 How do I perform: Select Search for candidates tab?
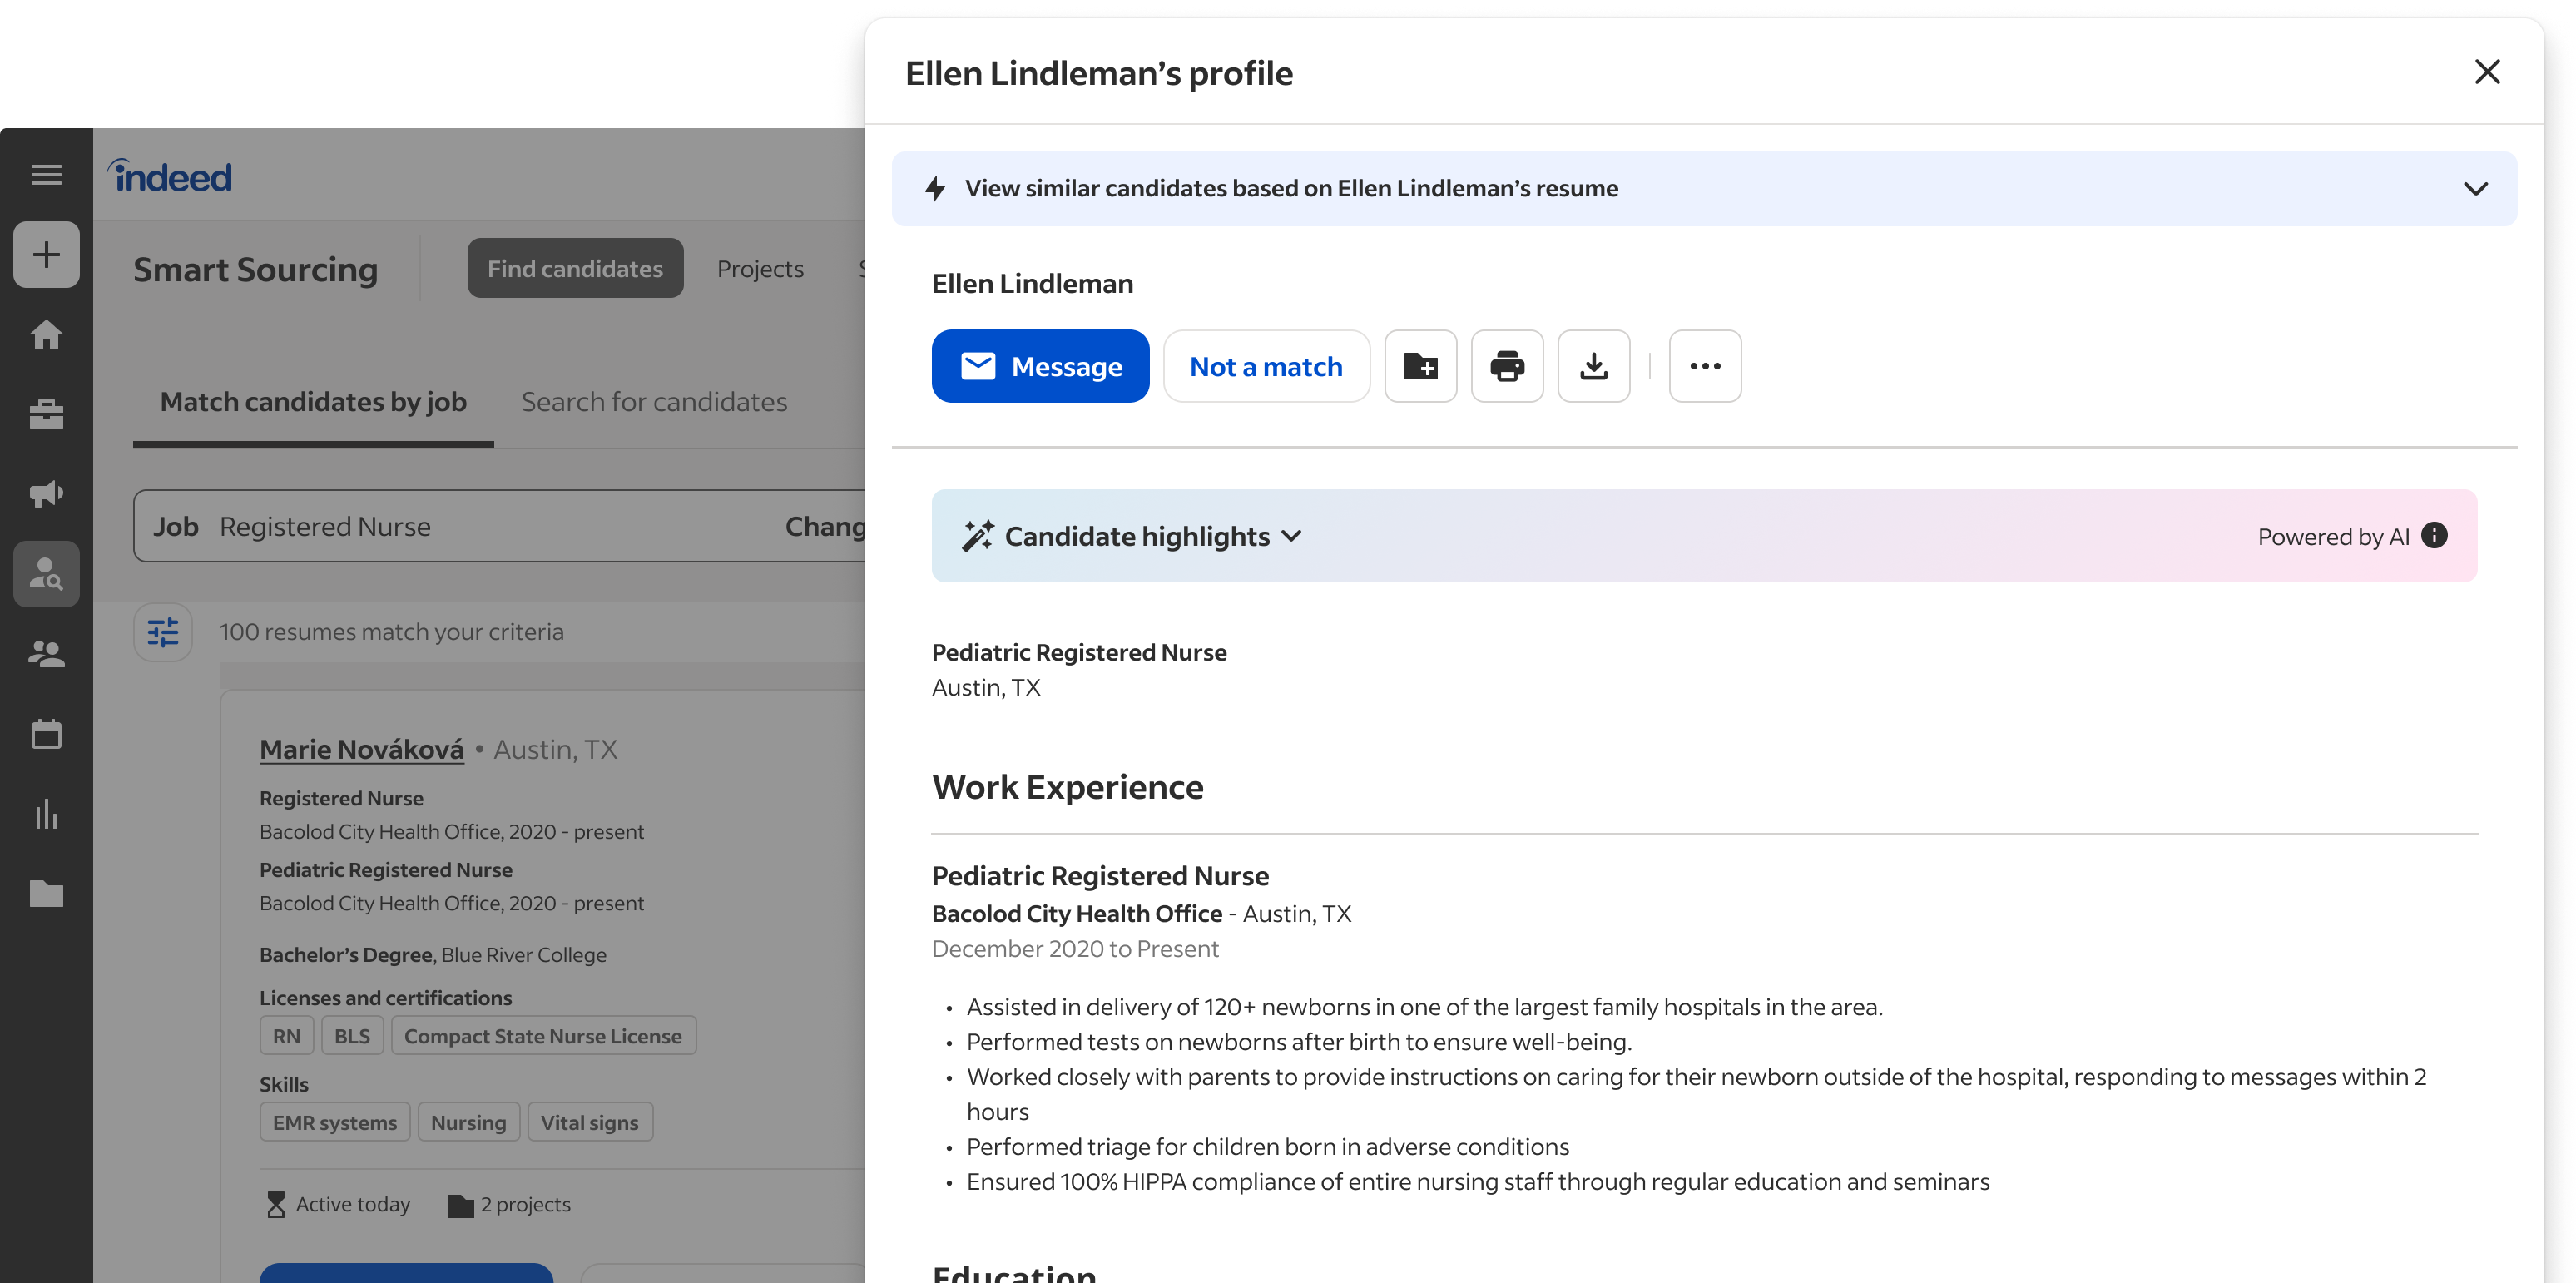(x=654, y=402)
